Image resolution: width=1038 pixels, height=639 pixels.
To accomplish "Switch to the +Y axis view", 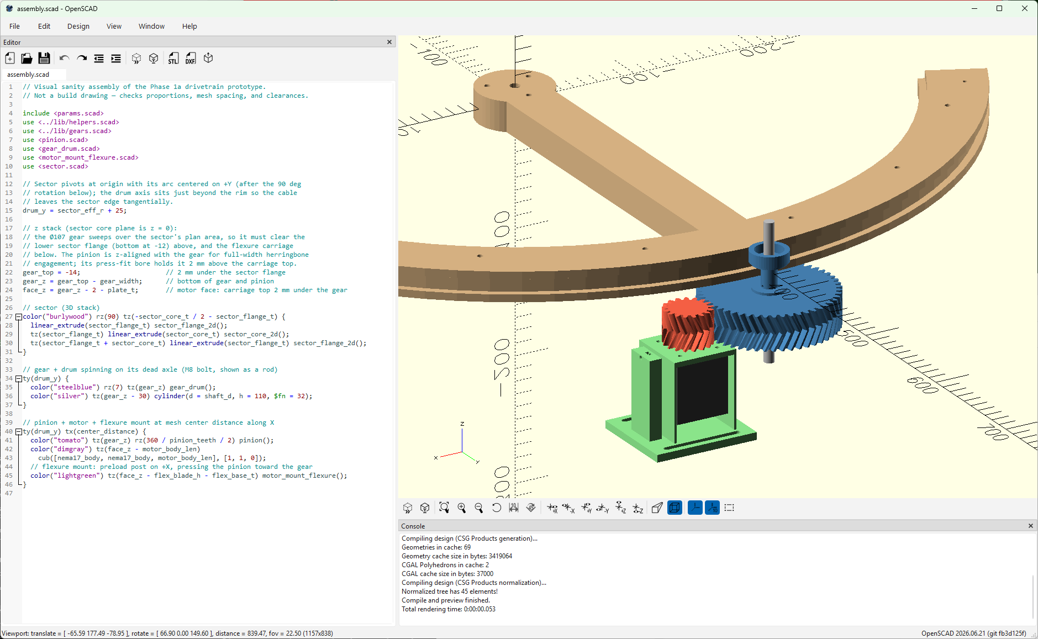I will point(586,508).
